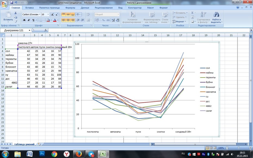Switch to Page Break Preview button
Screen dimensions: 253x158
click(x=214, y=148)
